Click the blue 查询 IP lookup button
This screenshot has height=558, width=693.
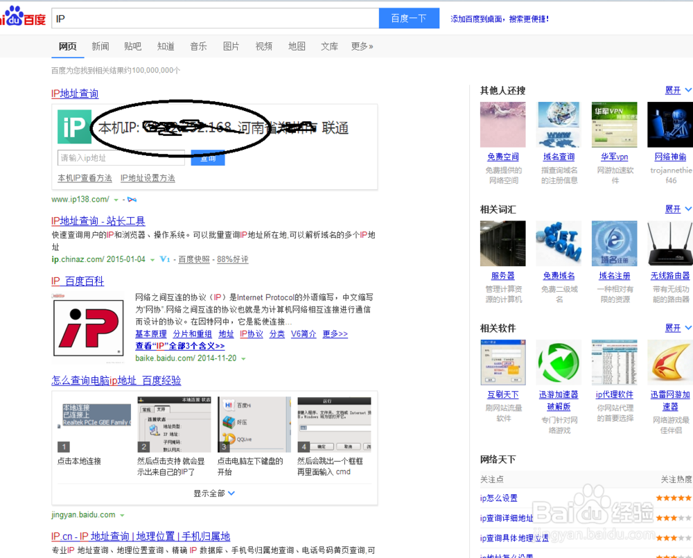click(208, 158)
